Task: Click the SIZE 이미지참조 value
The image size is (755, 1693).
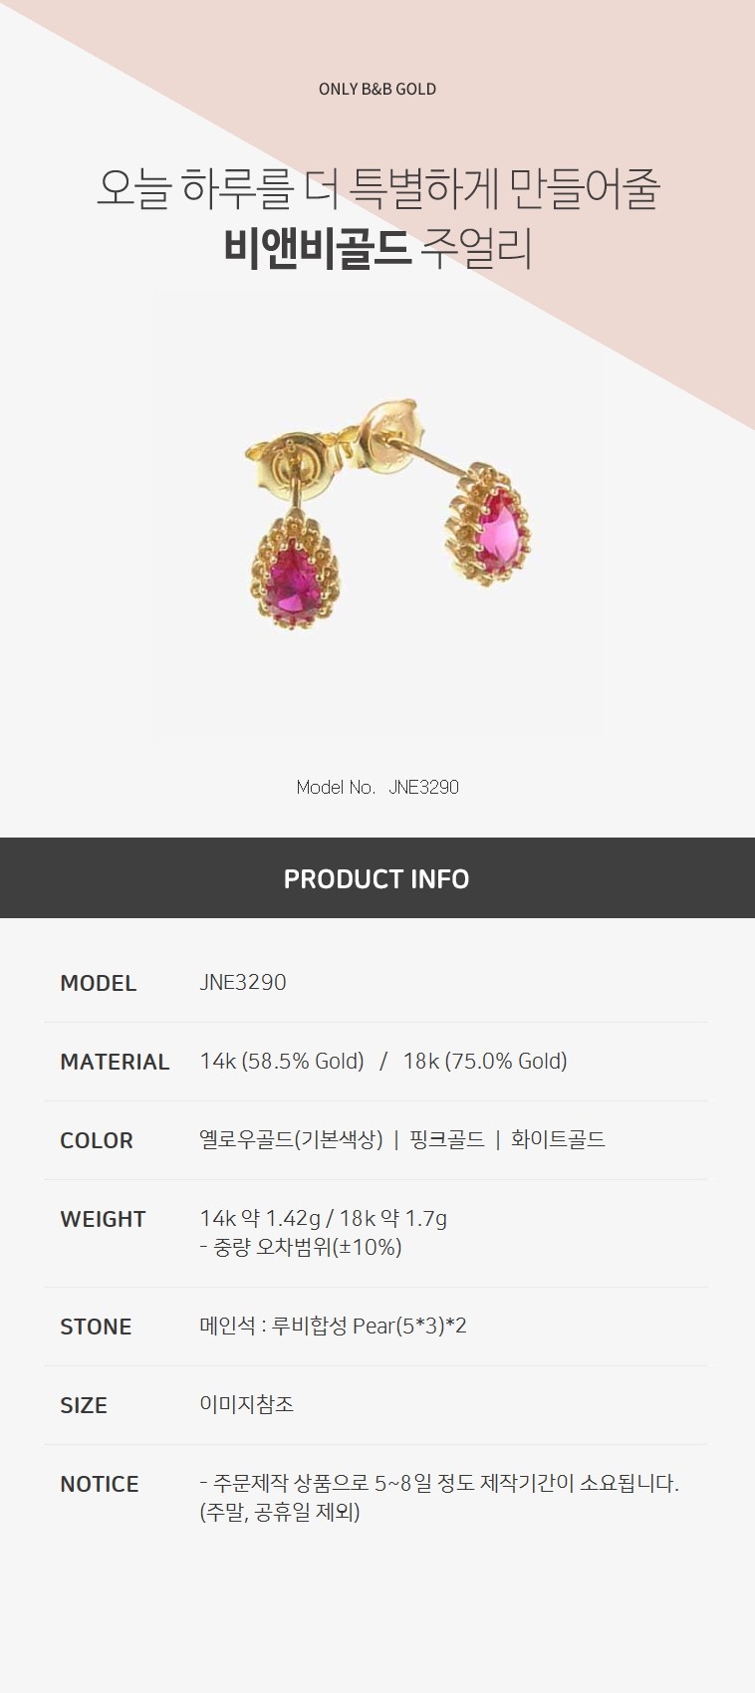Action: (x=247, y=1404)
